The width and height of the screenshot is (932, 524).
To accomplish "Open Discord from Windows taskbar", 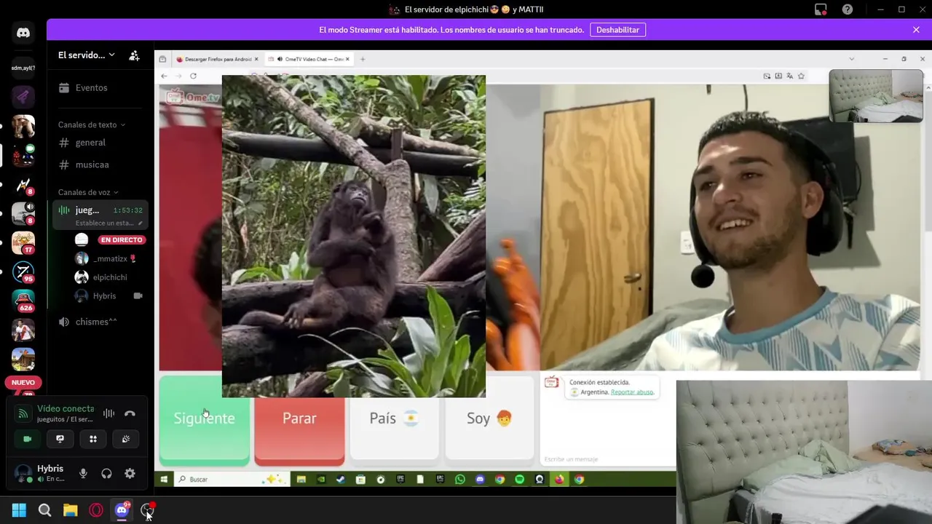I will coord(122,510).
